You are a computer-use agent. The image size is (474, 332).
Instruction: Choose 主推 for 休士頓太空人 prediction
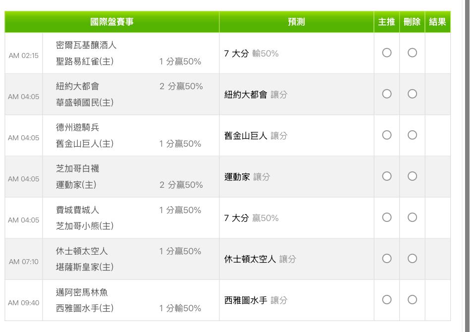coord(387,259)
